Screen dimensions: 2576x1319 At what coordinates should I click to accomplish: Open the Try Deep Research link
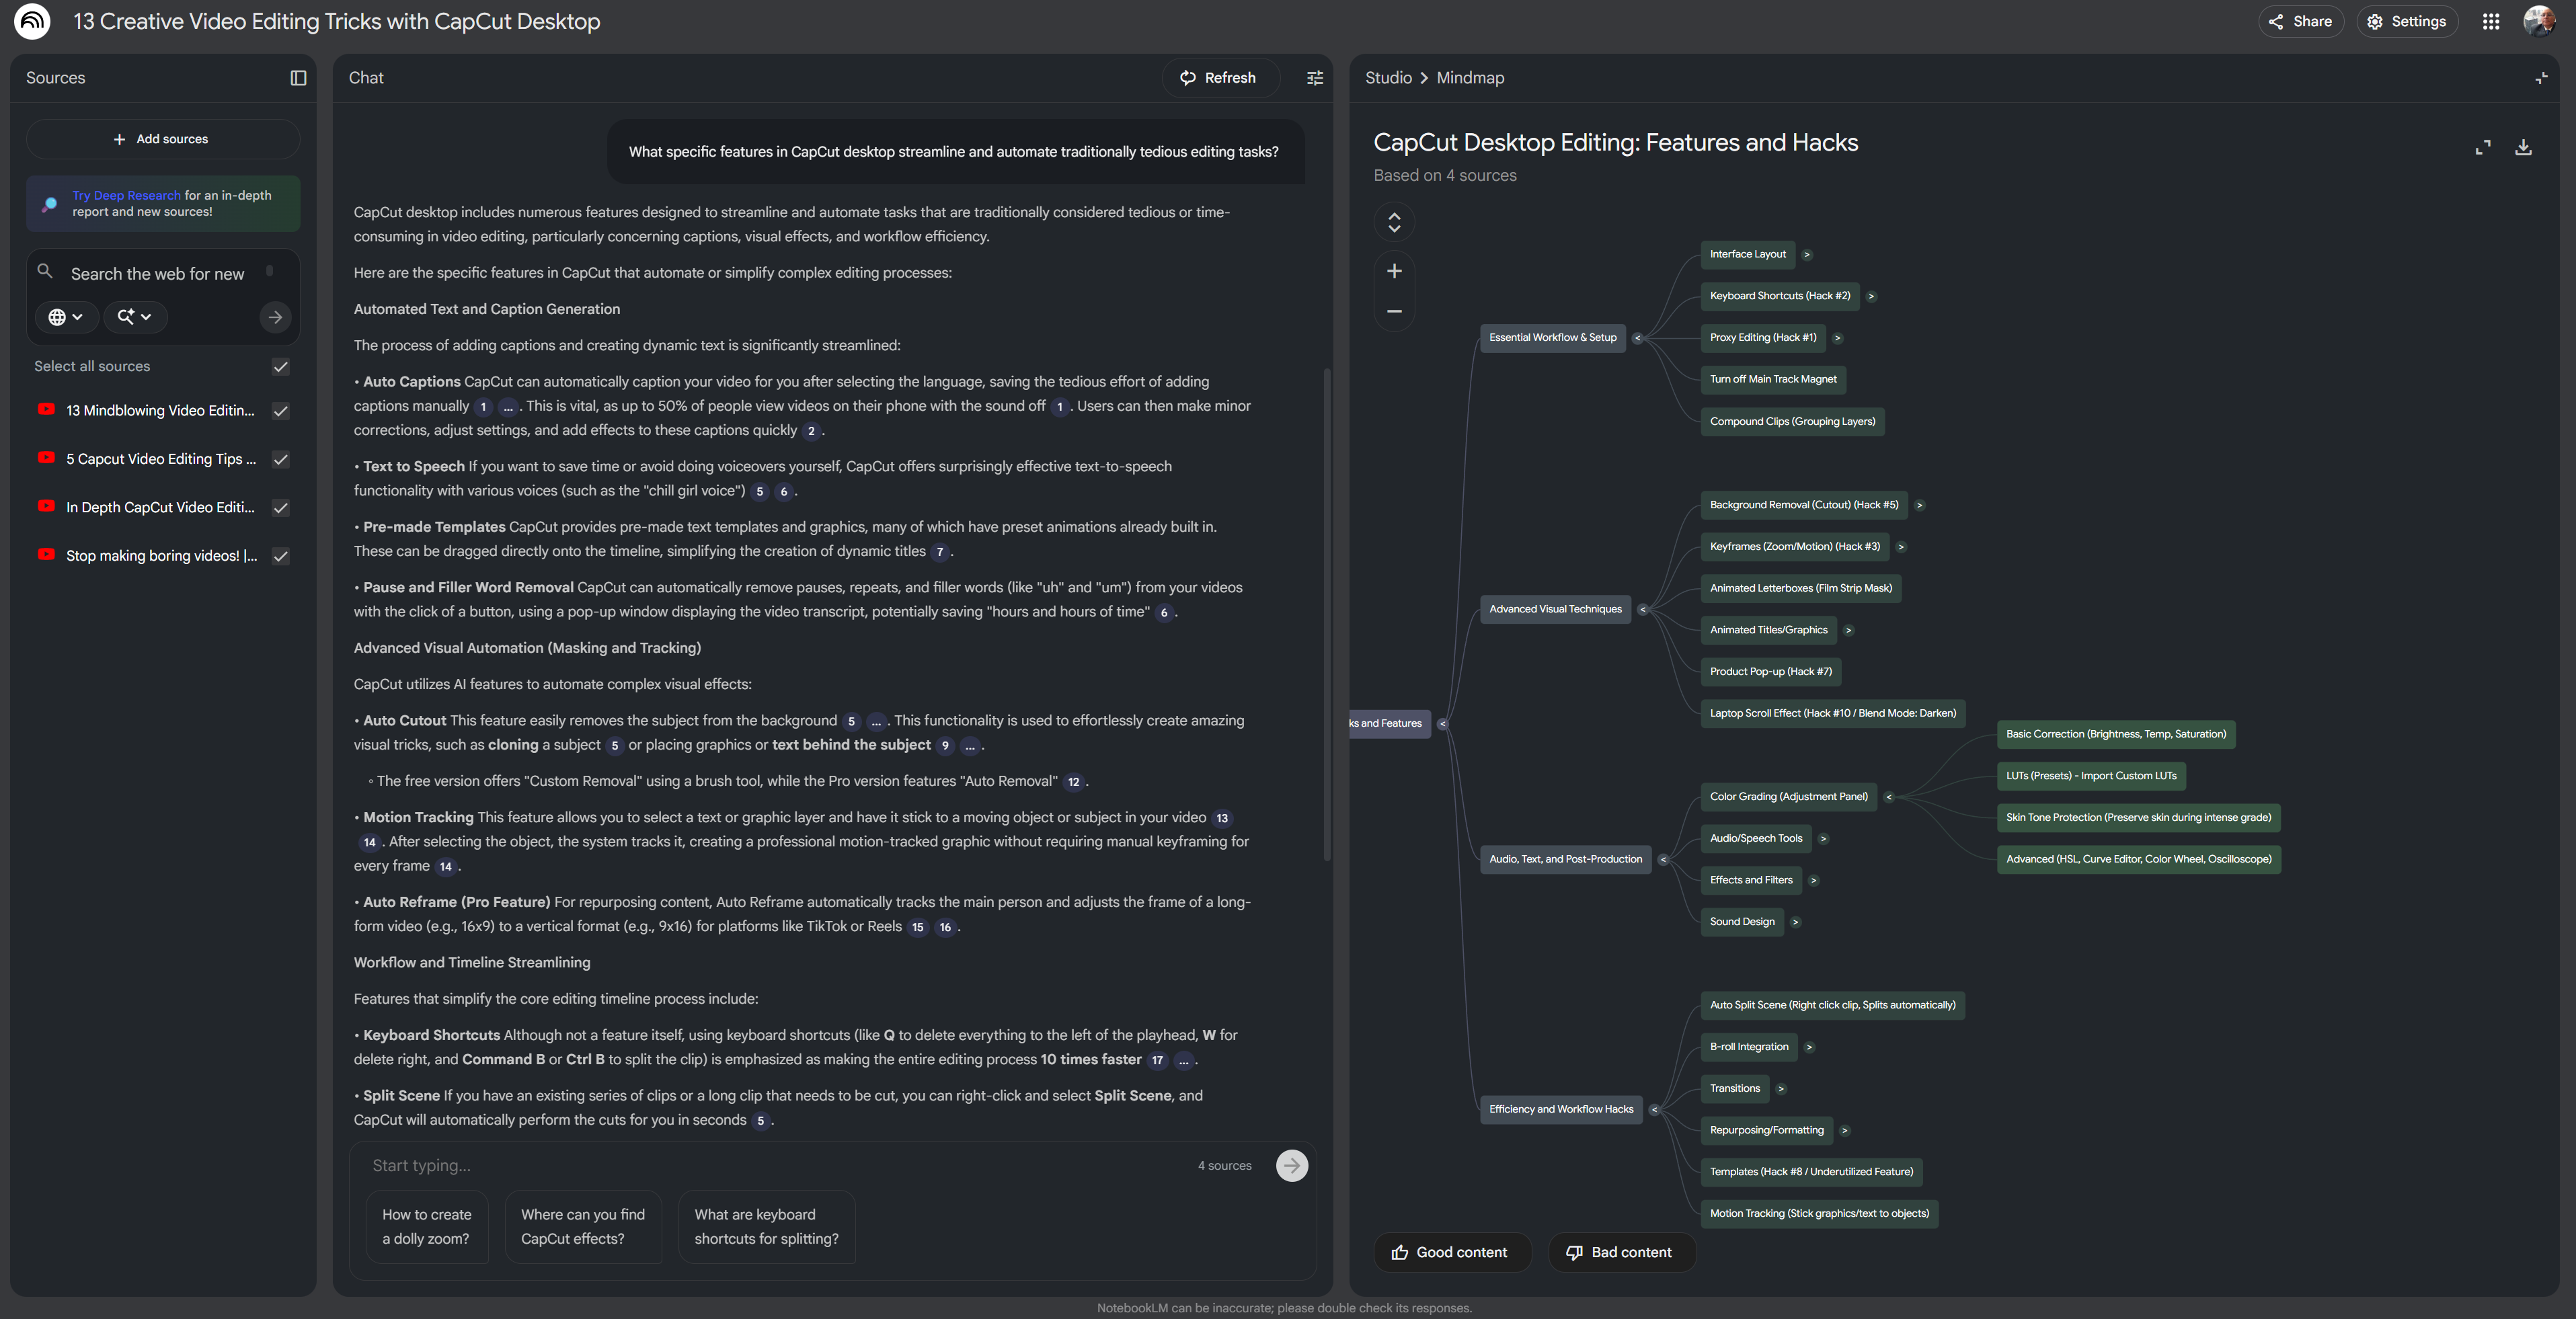click(x=126, y=195)
